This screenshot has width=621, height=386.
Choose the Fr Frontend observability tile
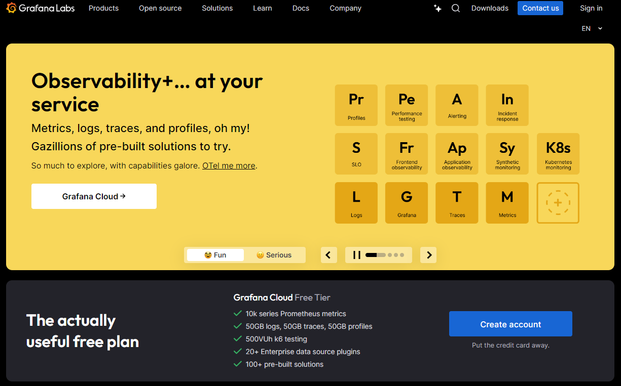click(407, 154)
